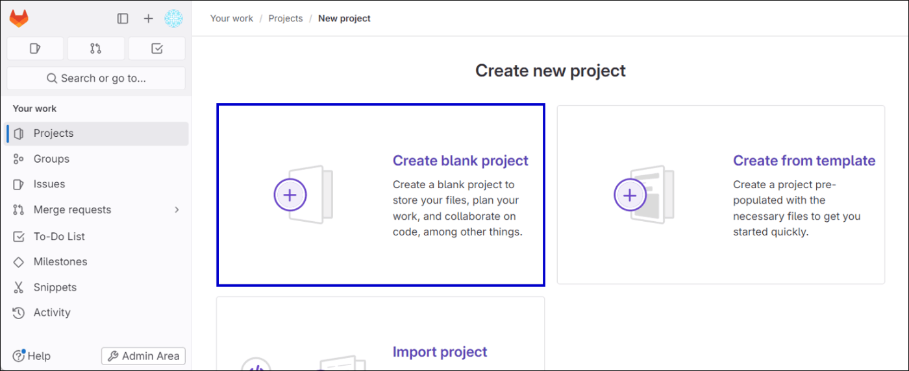Image resolution: width=909 pixels, height=371 pixels.
Task: Open Activity history in sidebar
Action: [96, 313]
